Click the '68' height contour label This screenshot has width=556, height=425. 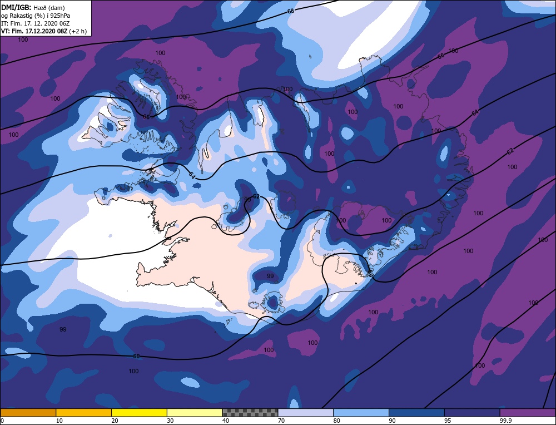pyautogui.click(x=291, y=11)
